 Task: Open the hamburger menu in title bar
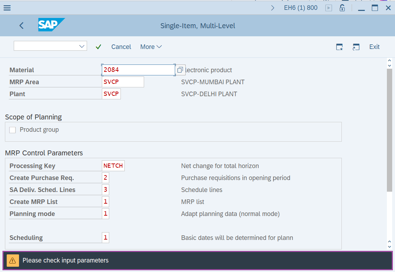pyautogui.click(x=7, y=7)
